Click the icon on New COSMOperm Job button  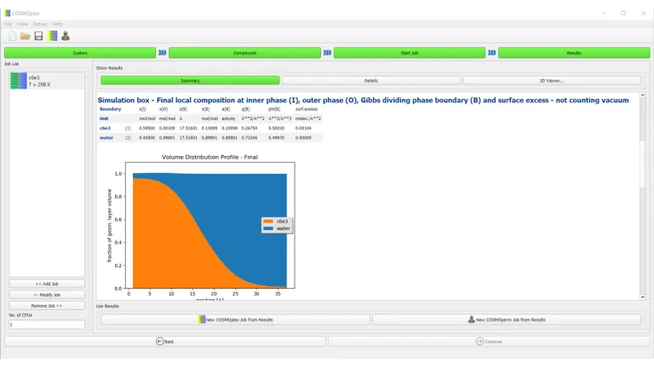tap(471, 319)
